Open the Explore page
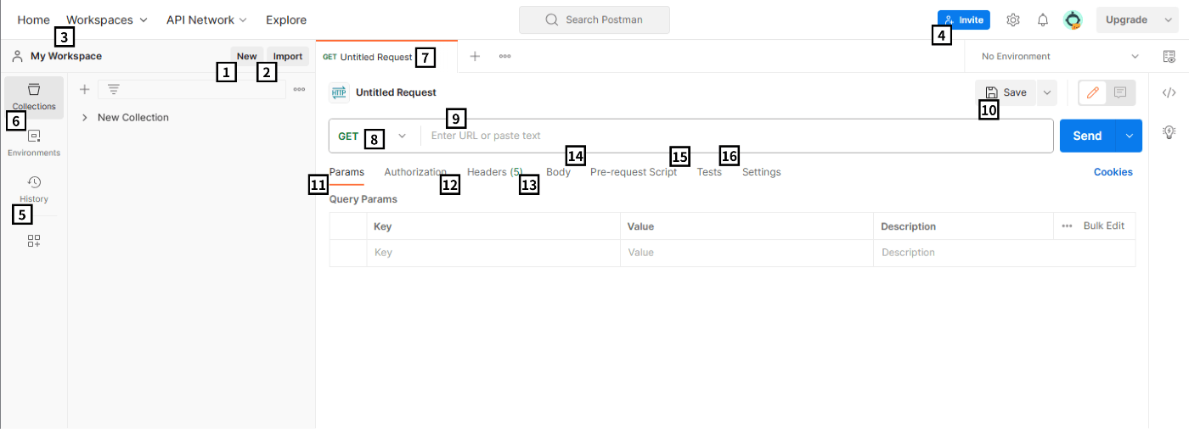 (x=286, y=19)
